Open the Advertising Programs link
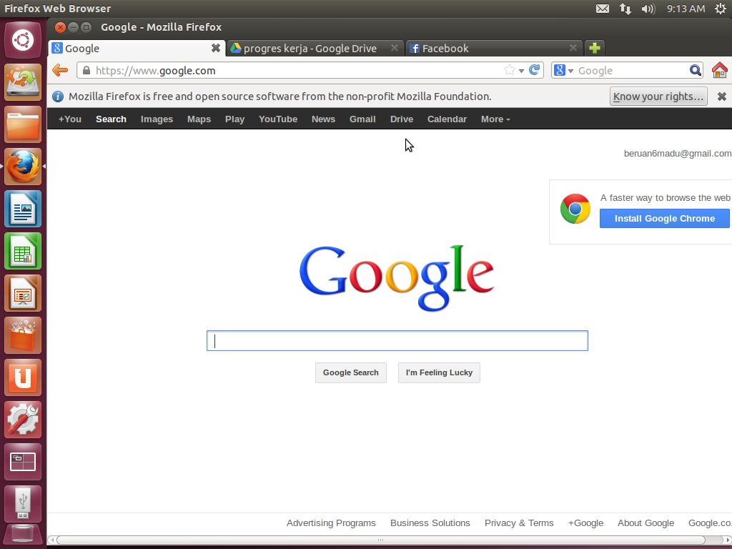Screen dimensions: 732x549 331,523
